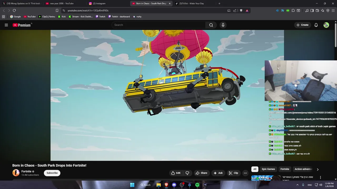
Task: Select the Action-adventure filter chip
Action: click(x=303, y=169)
